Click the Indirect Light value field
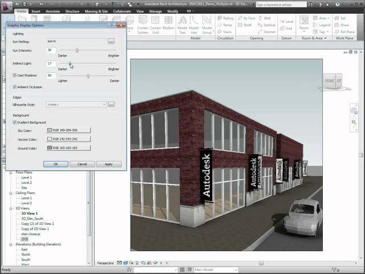Image resolution: width=365 pixels, height=274 pixels. coord(51,63)
